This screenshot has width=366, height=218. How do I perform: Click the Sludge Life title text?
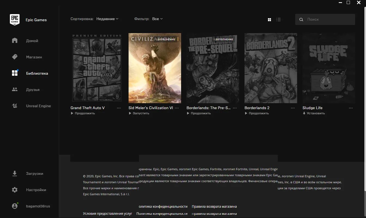pyautogui.click(x=312, y=108)
